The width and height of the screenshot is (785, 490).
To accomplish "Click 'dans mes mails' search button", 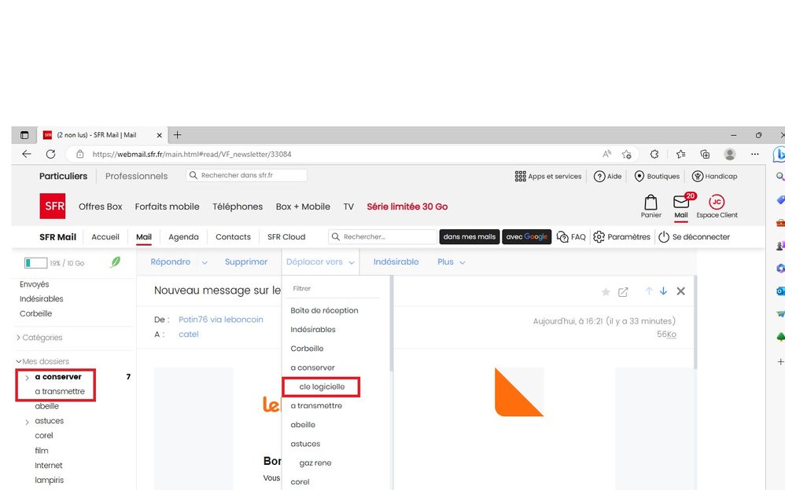I will tap(470, 237).
